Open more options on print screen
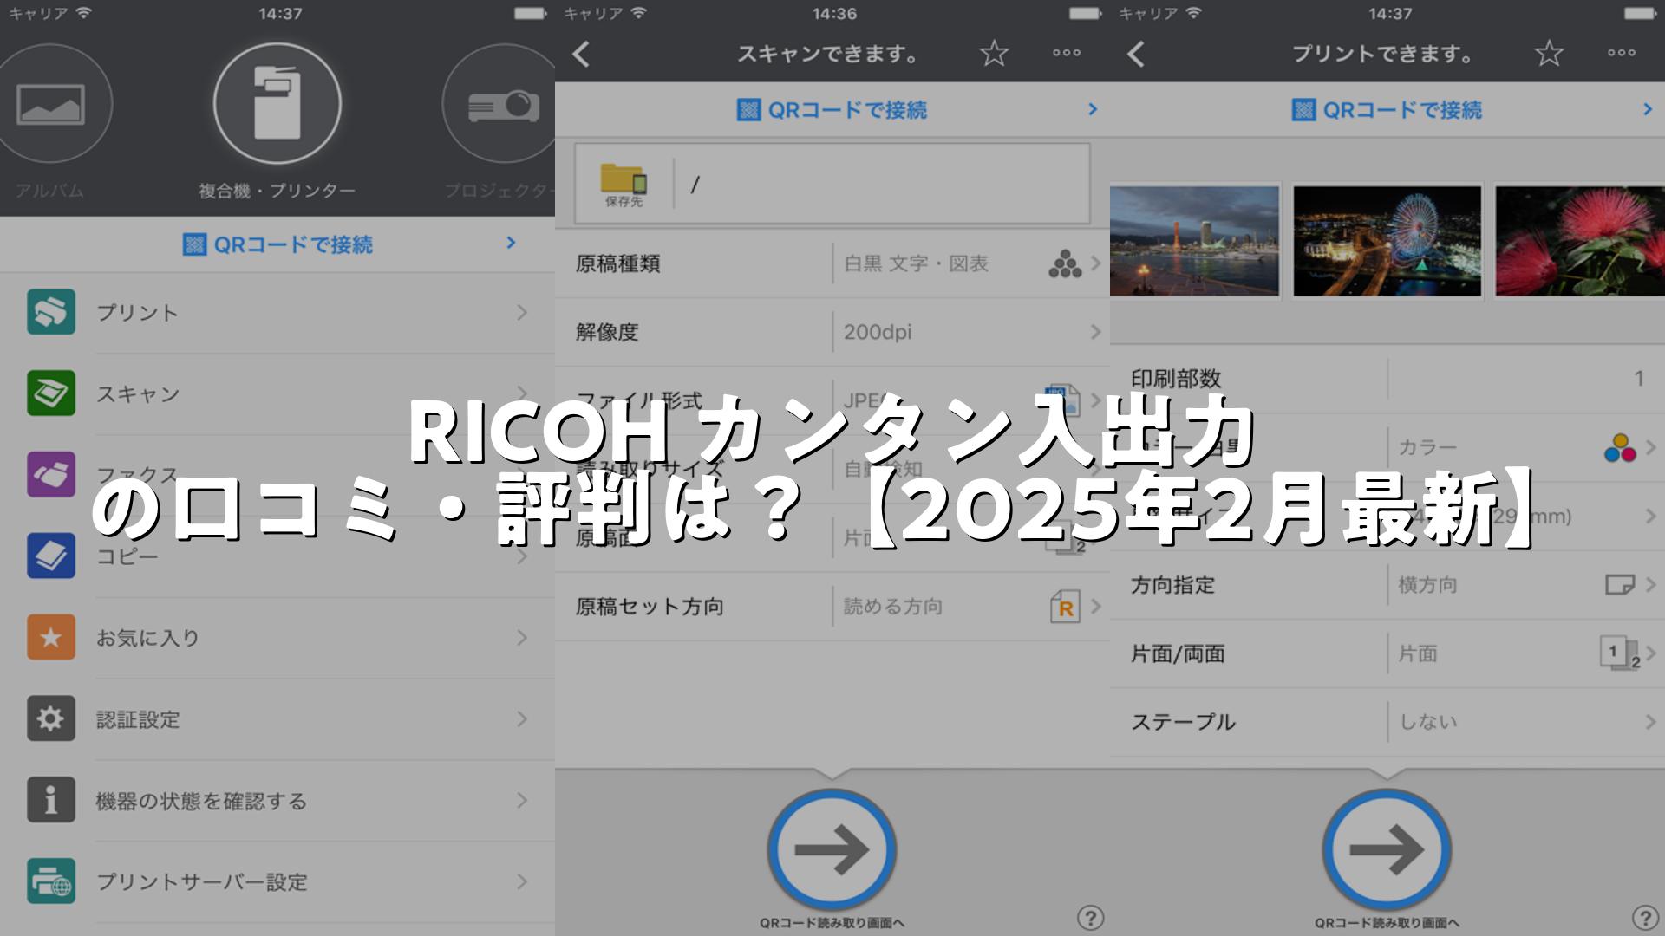Viewport: 1665px width, 936px height. pos(1622,54)
